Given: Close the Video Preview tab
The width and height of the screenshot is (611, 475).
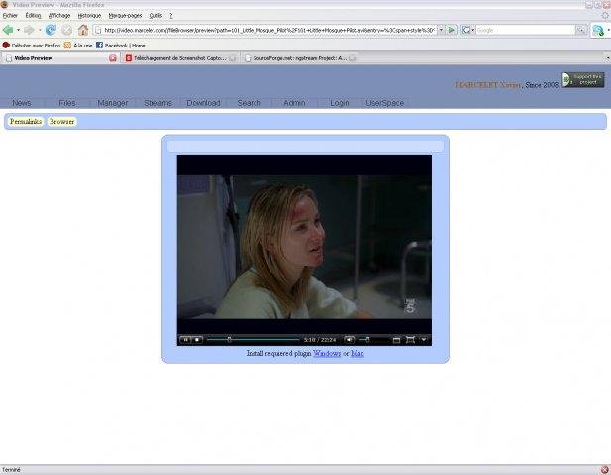Looking at the screenshot, I should [113, 58].
